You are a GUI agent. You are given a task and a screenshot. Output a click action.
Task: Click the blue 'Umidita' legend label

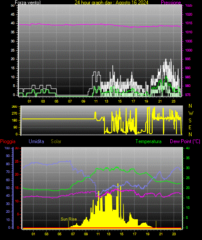(36, 141)
